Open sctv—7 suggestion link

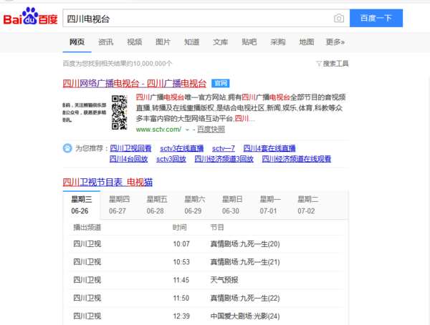tap(223, 148)
